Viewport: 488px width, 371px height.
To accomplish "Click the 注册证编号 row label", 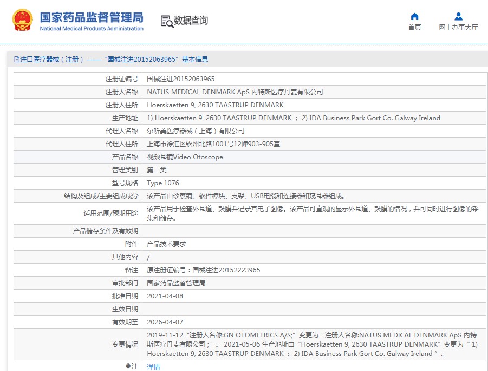I will tap(122, 79).
